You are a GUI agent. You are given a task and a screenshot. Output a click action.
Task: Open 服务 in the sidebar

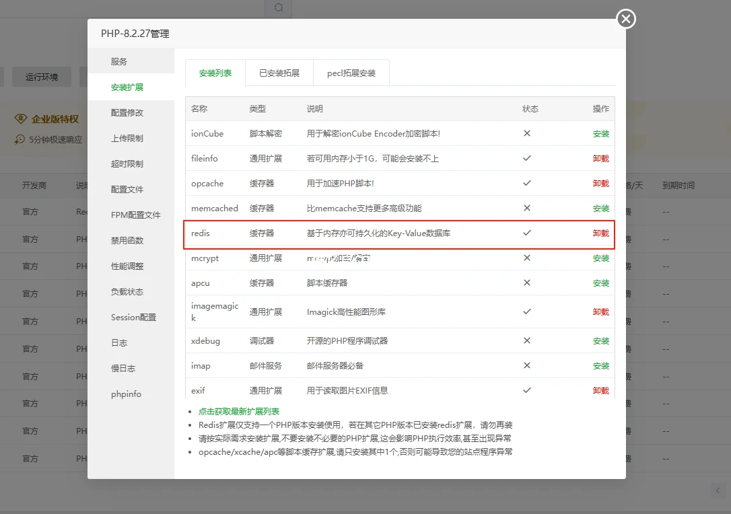click(119, 61)
